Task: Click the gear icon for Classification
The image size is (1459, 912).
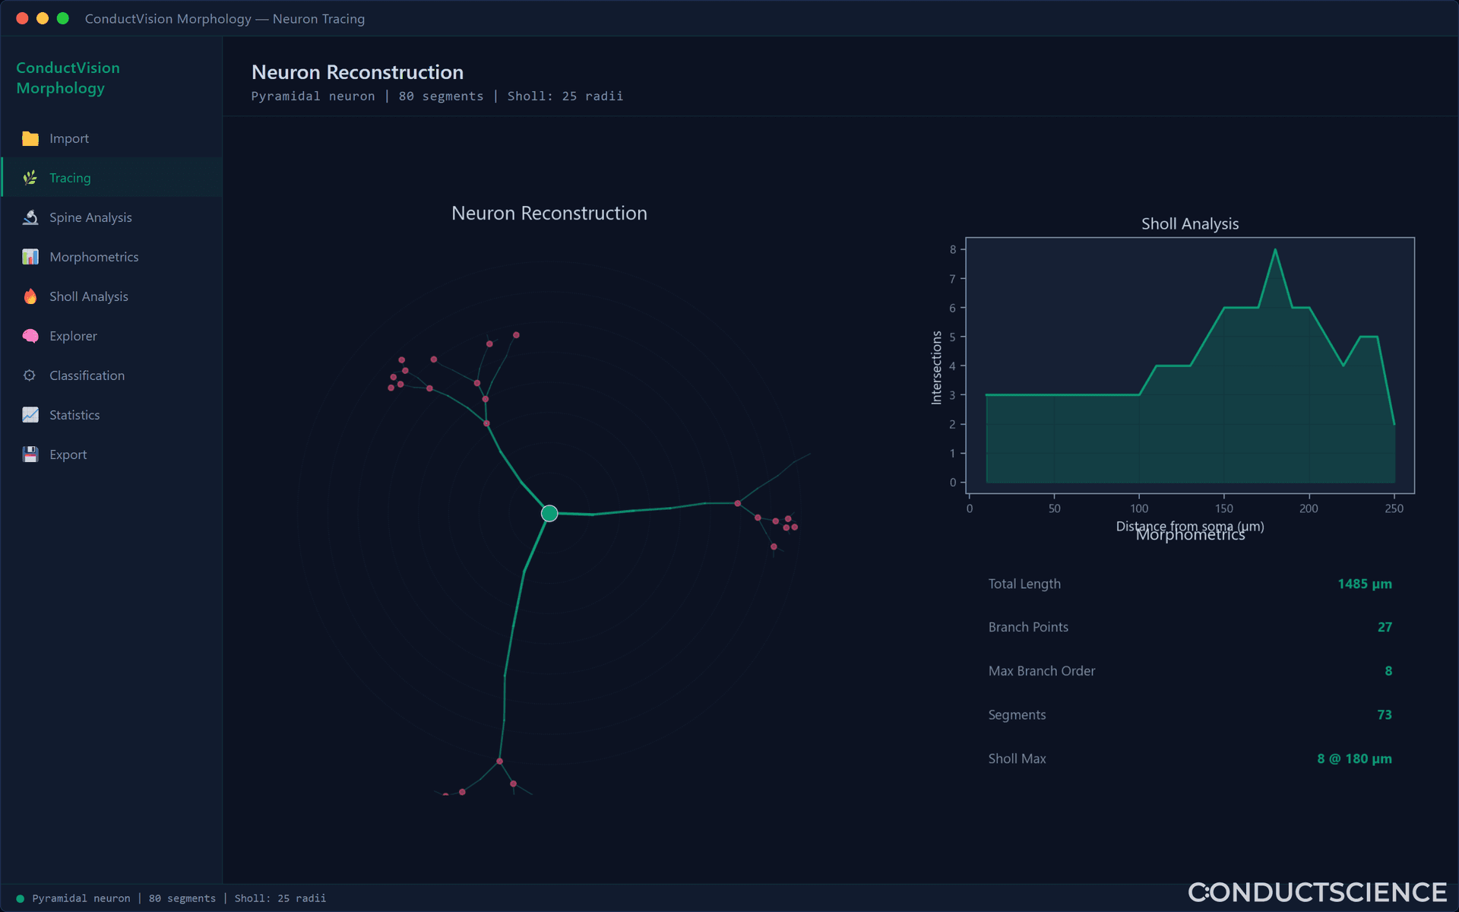Action: click(30, 375)
